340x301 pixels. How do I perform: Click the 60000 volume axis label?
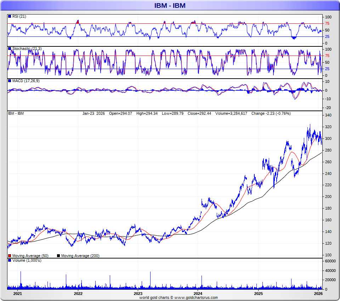(x=330, y=261)
